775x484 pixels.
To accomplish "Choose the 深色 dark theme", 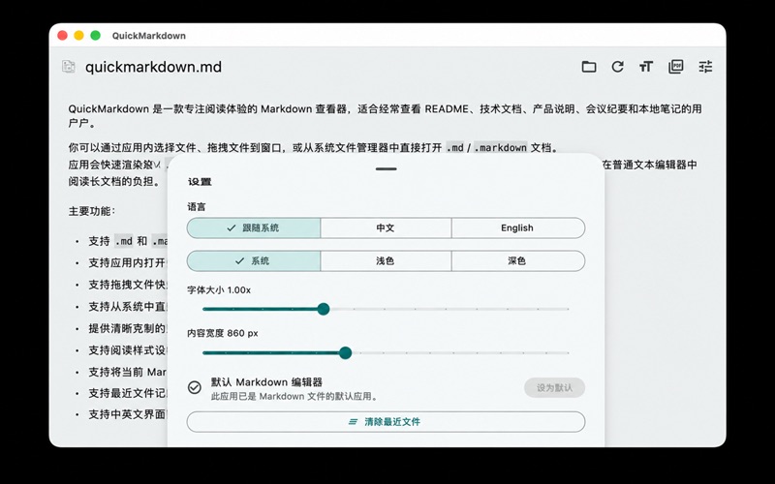I will [517, 261].
